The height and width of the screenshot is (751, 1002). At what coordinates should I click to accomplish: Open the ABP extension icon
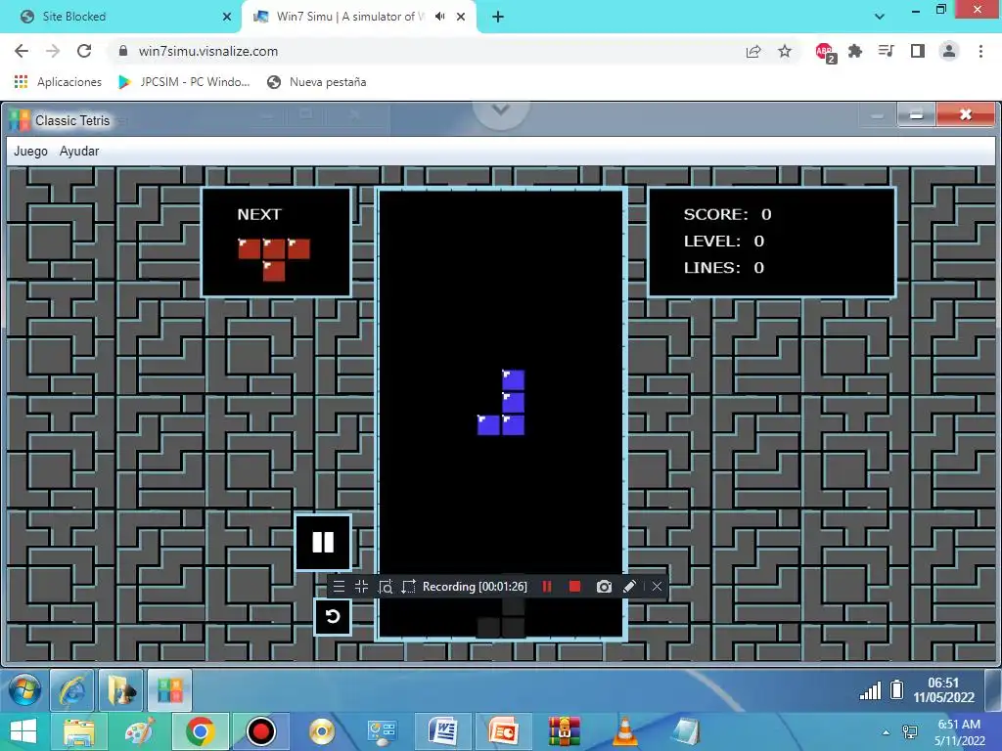coord(826,53)
